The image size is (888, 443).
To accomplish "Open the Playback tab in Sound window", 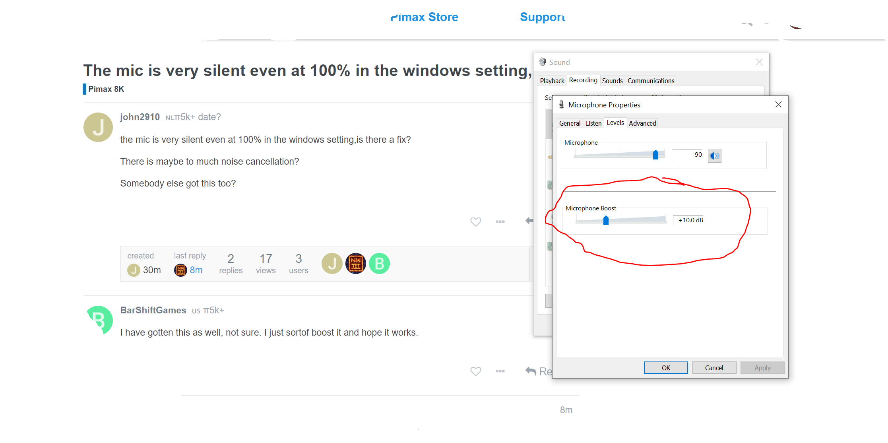I will coord(552,81).
